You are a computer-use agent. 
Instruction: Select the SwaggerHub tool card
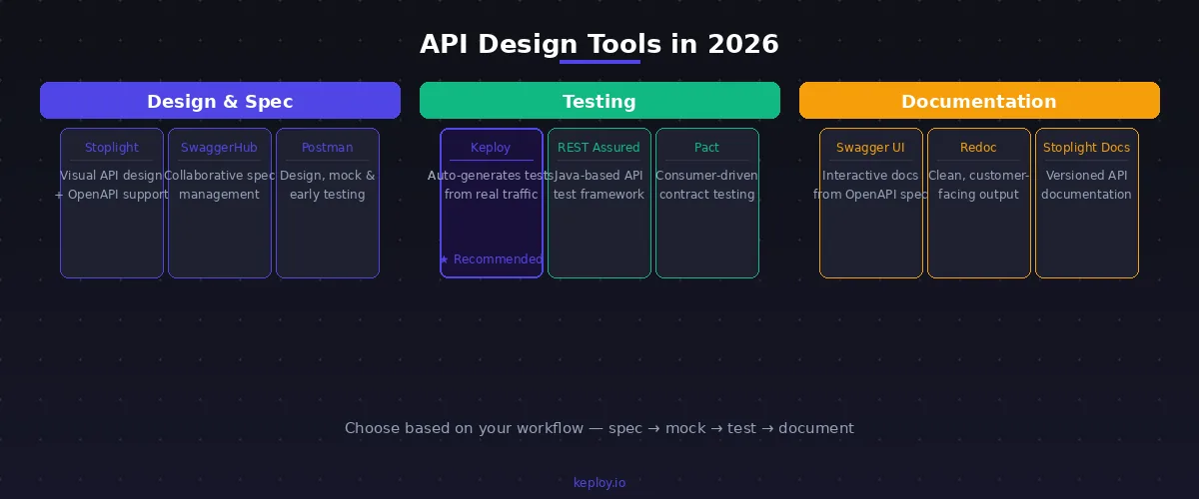tap(220, 203)
